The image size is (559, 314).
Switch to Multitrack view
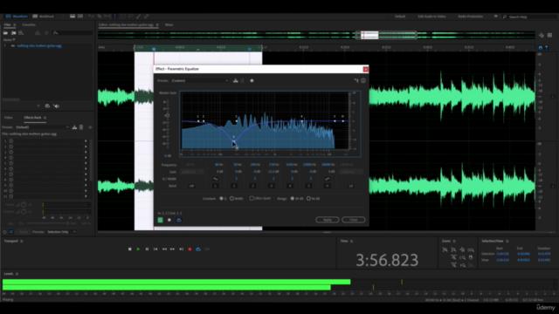tap(44, 17)
